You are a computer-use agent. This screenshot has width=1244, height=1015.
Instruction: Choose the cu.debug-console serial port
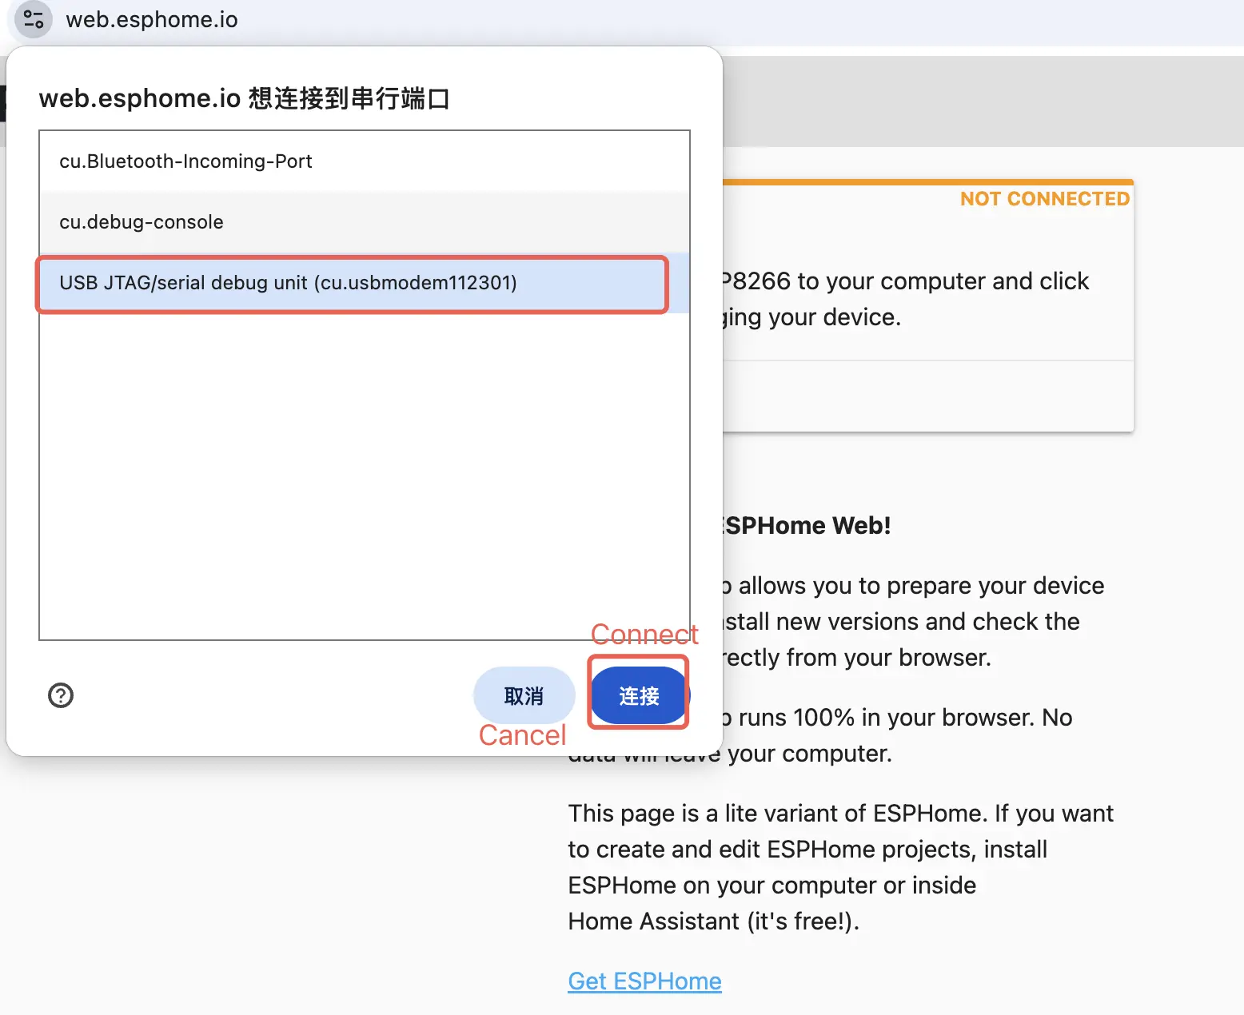(142, 222)
